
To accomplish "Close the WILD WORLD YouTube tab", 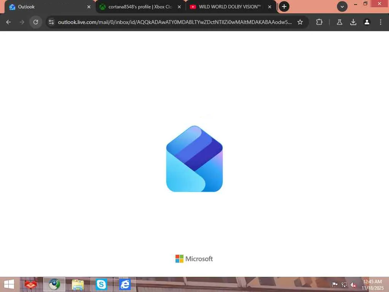I will tap(270, 7).
